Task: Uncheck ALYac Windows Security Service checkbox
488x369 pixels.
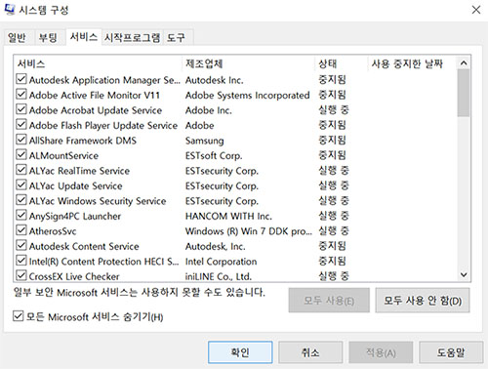Action: [21, 200]
